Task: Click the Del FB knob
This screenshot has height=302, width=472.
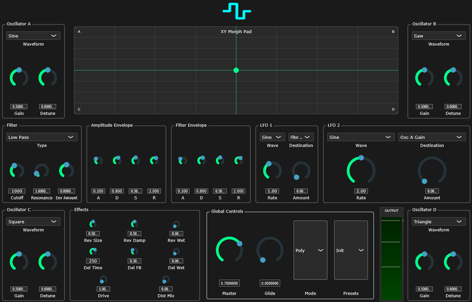Action: (x=134, y=251)
